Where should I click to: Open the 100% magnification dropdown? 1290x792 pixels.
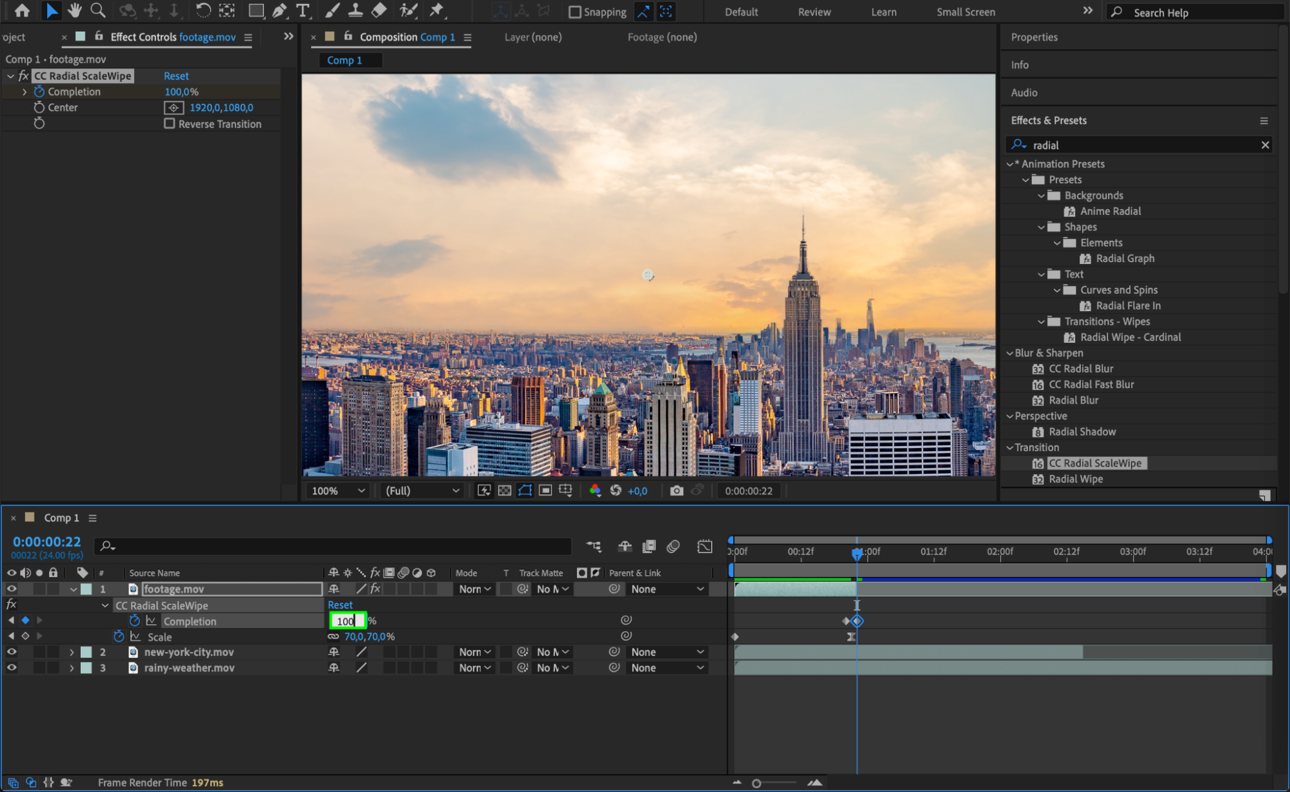(338, 491)
